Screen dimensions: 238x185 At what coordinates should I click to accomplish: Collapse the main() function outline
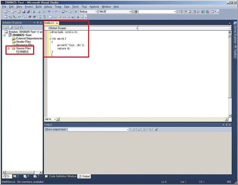pyautogui.click(x=50, y=39)
